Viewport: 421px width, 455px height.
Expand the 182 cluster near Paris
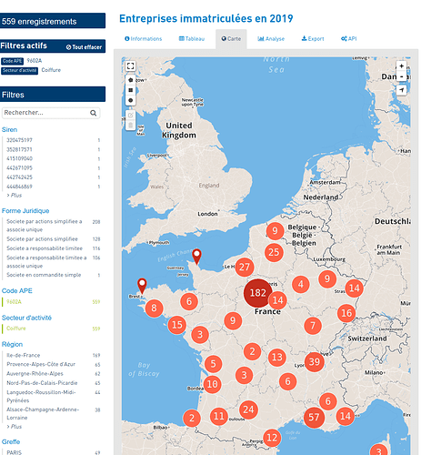tap(257, 293)
